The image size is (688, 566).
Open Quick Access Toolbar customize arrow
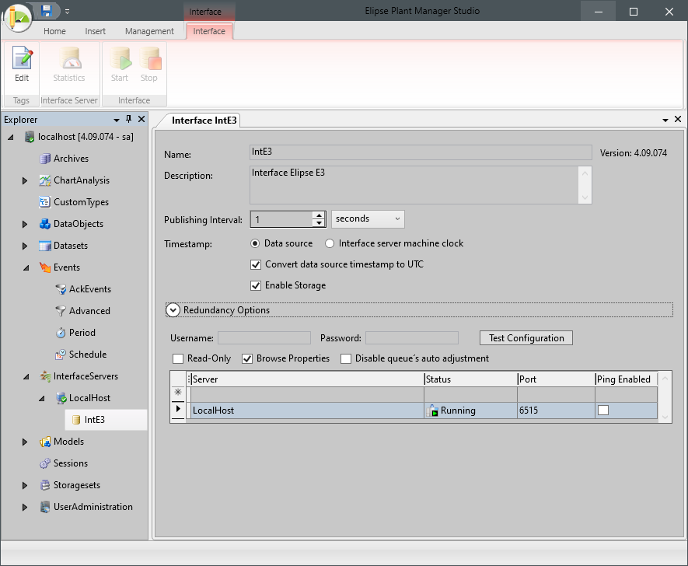(x=67, y=12)
